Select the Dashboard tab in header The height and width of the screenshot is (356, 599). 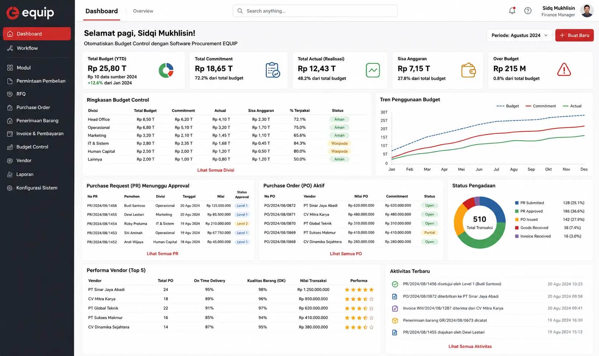point(102,11)
